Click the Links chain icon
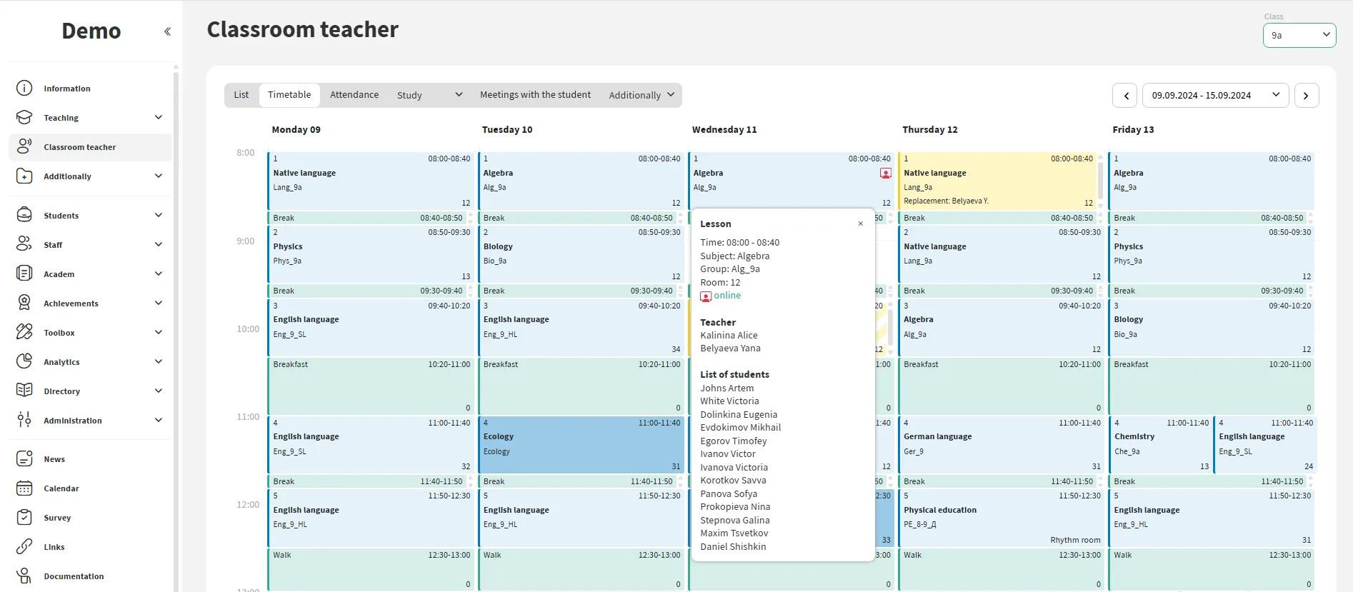The width and height of the screenshot is (1353, 592). point(24,547)
